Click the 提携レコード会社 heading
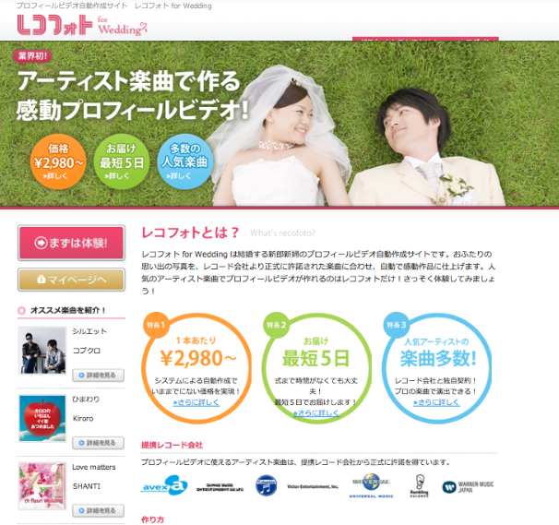 172,445
